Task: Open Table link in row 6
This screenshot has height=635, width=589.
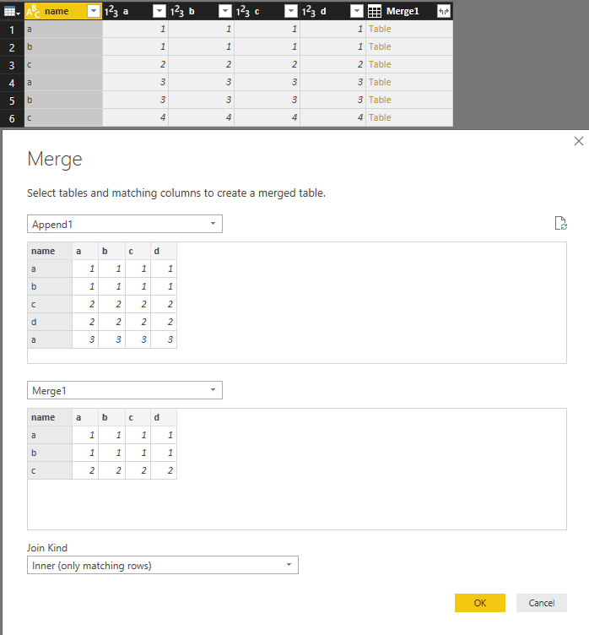Action: (x=380, y=118)
